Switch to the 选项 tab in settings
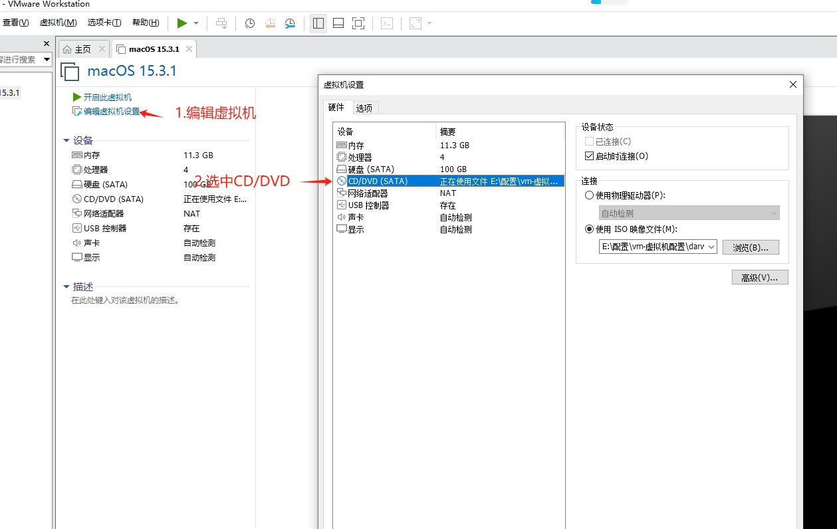Screen dimensions: 837x529 coord(364,107)
